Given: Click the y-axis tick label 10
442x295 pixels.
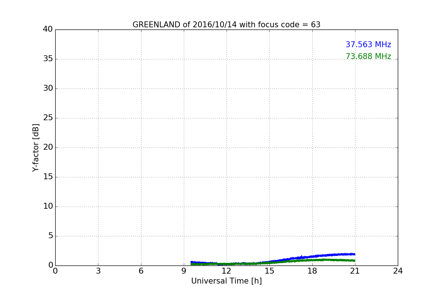Looking at the screenshot, I should 48,206.
